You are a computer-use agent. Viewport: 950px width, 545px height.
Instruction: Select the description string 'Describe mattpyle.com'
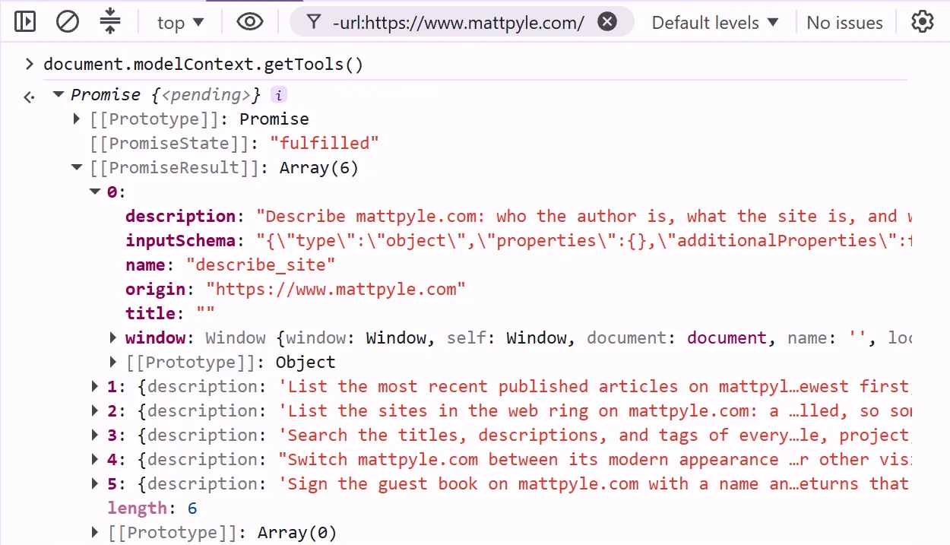click(x=584, y=217)
